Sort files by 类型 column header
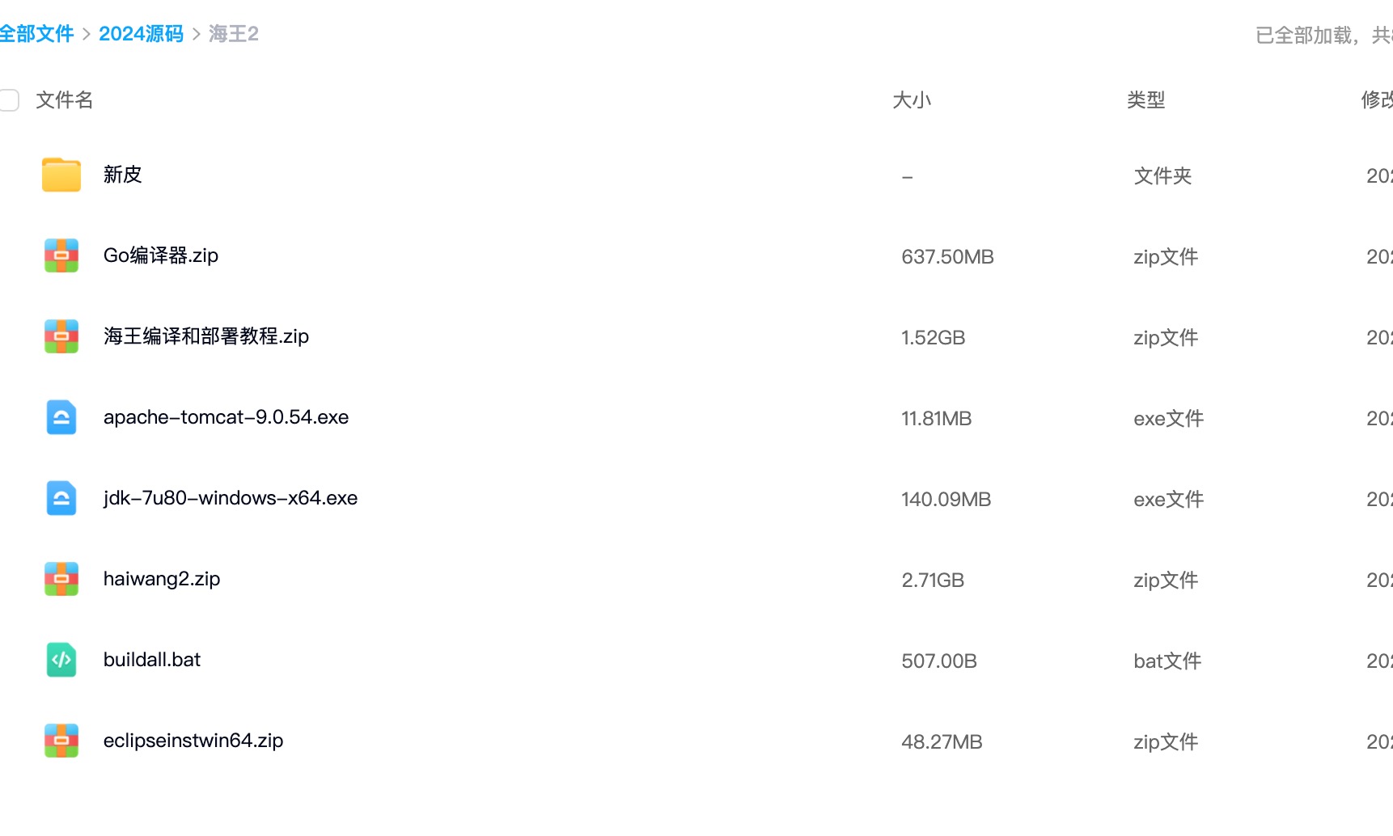Screen dimensions: 1393x836 [x=1145, y=100]
